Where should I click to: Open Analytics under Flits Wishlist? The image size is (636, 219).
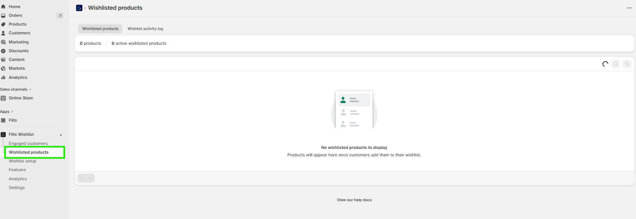[18, 179]
